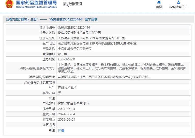This screenshot has width=195, height=138.
Task: Select registrant name 湖南超亟检测技术有限责任公司
Action: [79, 33]
